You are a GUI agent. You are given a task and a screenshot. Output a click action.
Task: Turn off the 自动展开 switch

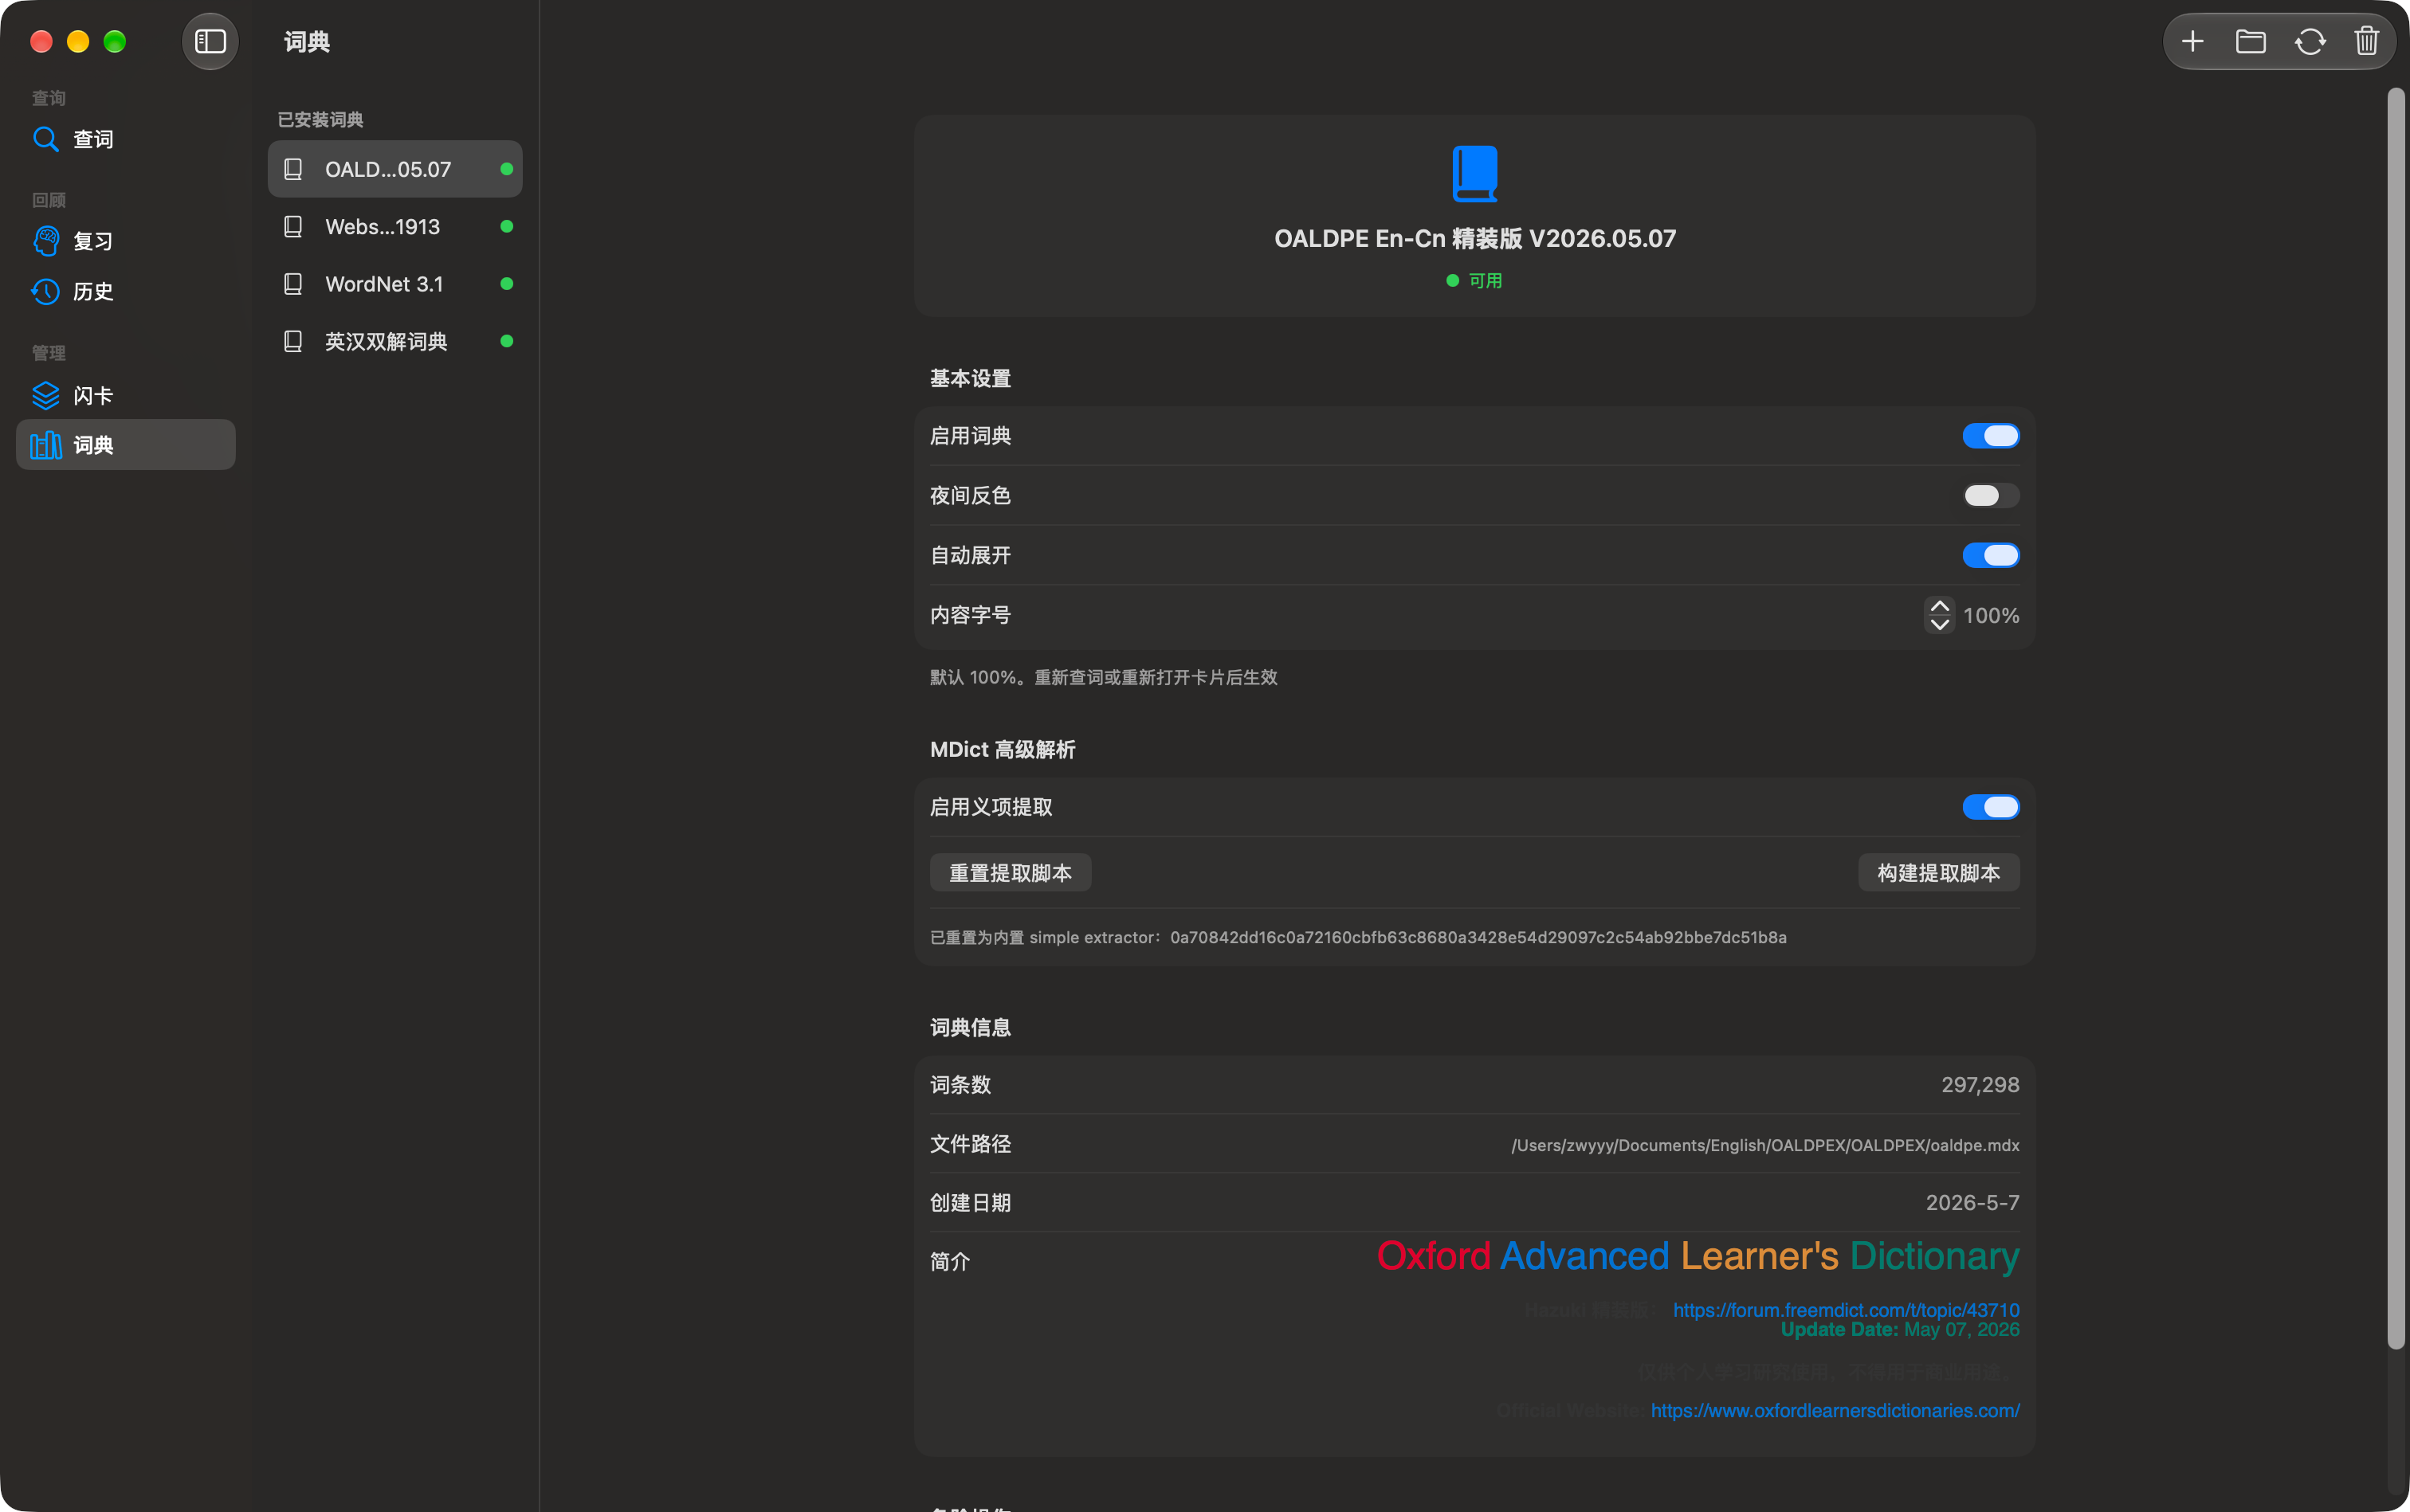pyautogui.click(x=1990, y=555)
